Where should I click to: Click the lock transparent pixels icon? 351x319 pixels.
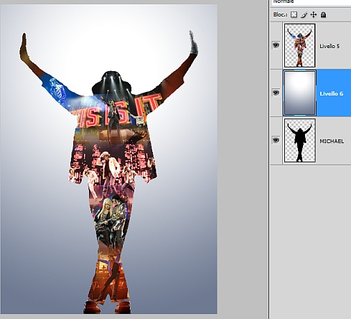point(294,15)
